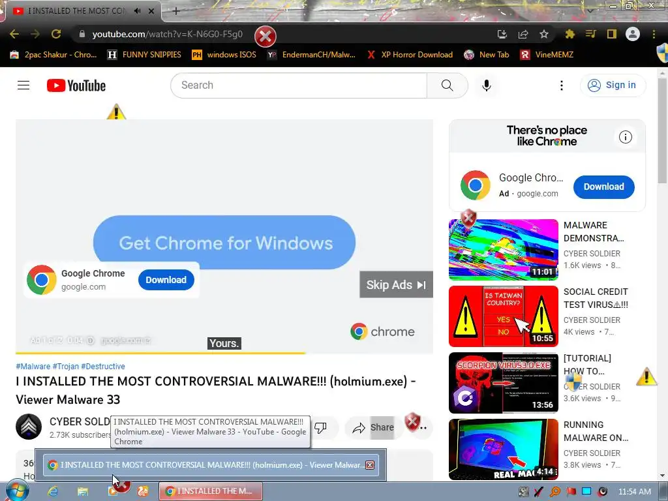Click Download on the video ad overlay
The image size is (668, 501).
(x=166, y=280)
